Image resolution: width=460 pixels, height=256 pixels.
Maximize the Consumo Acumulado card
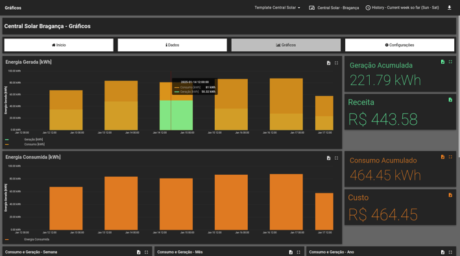450,157
